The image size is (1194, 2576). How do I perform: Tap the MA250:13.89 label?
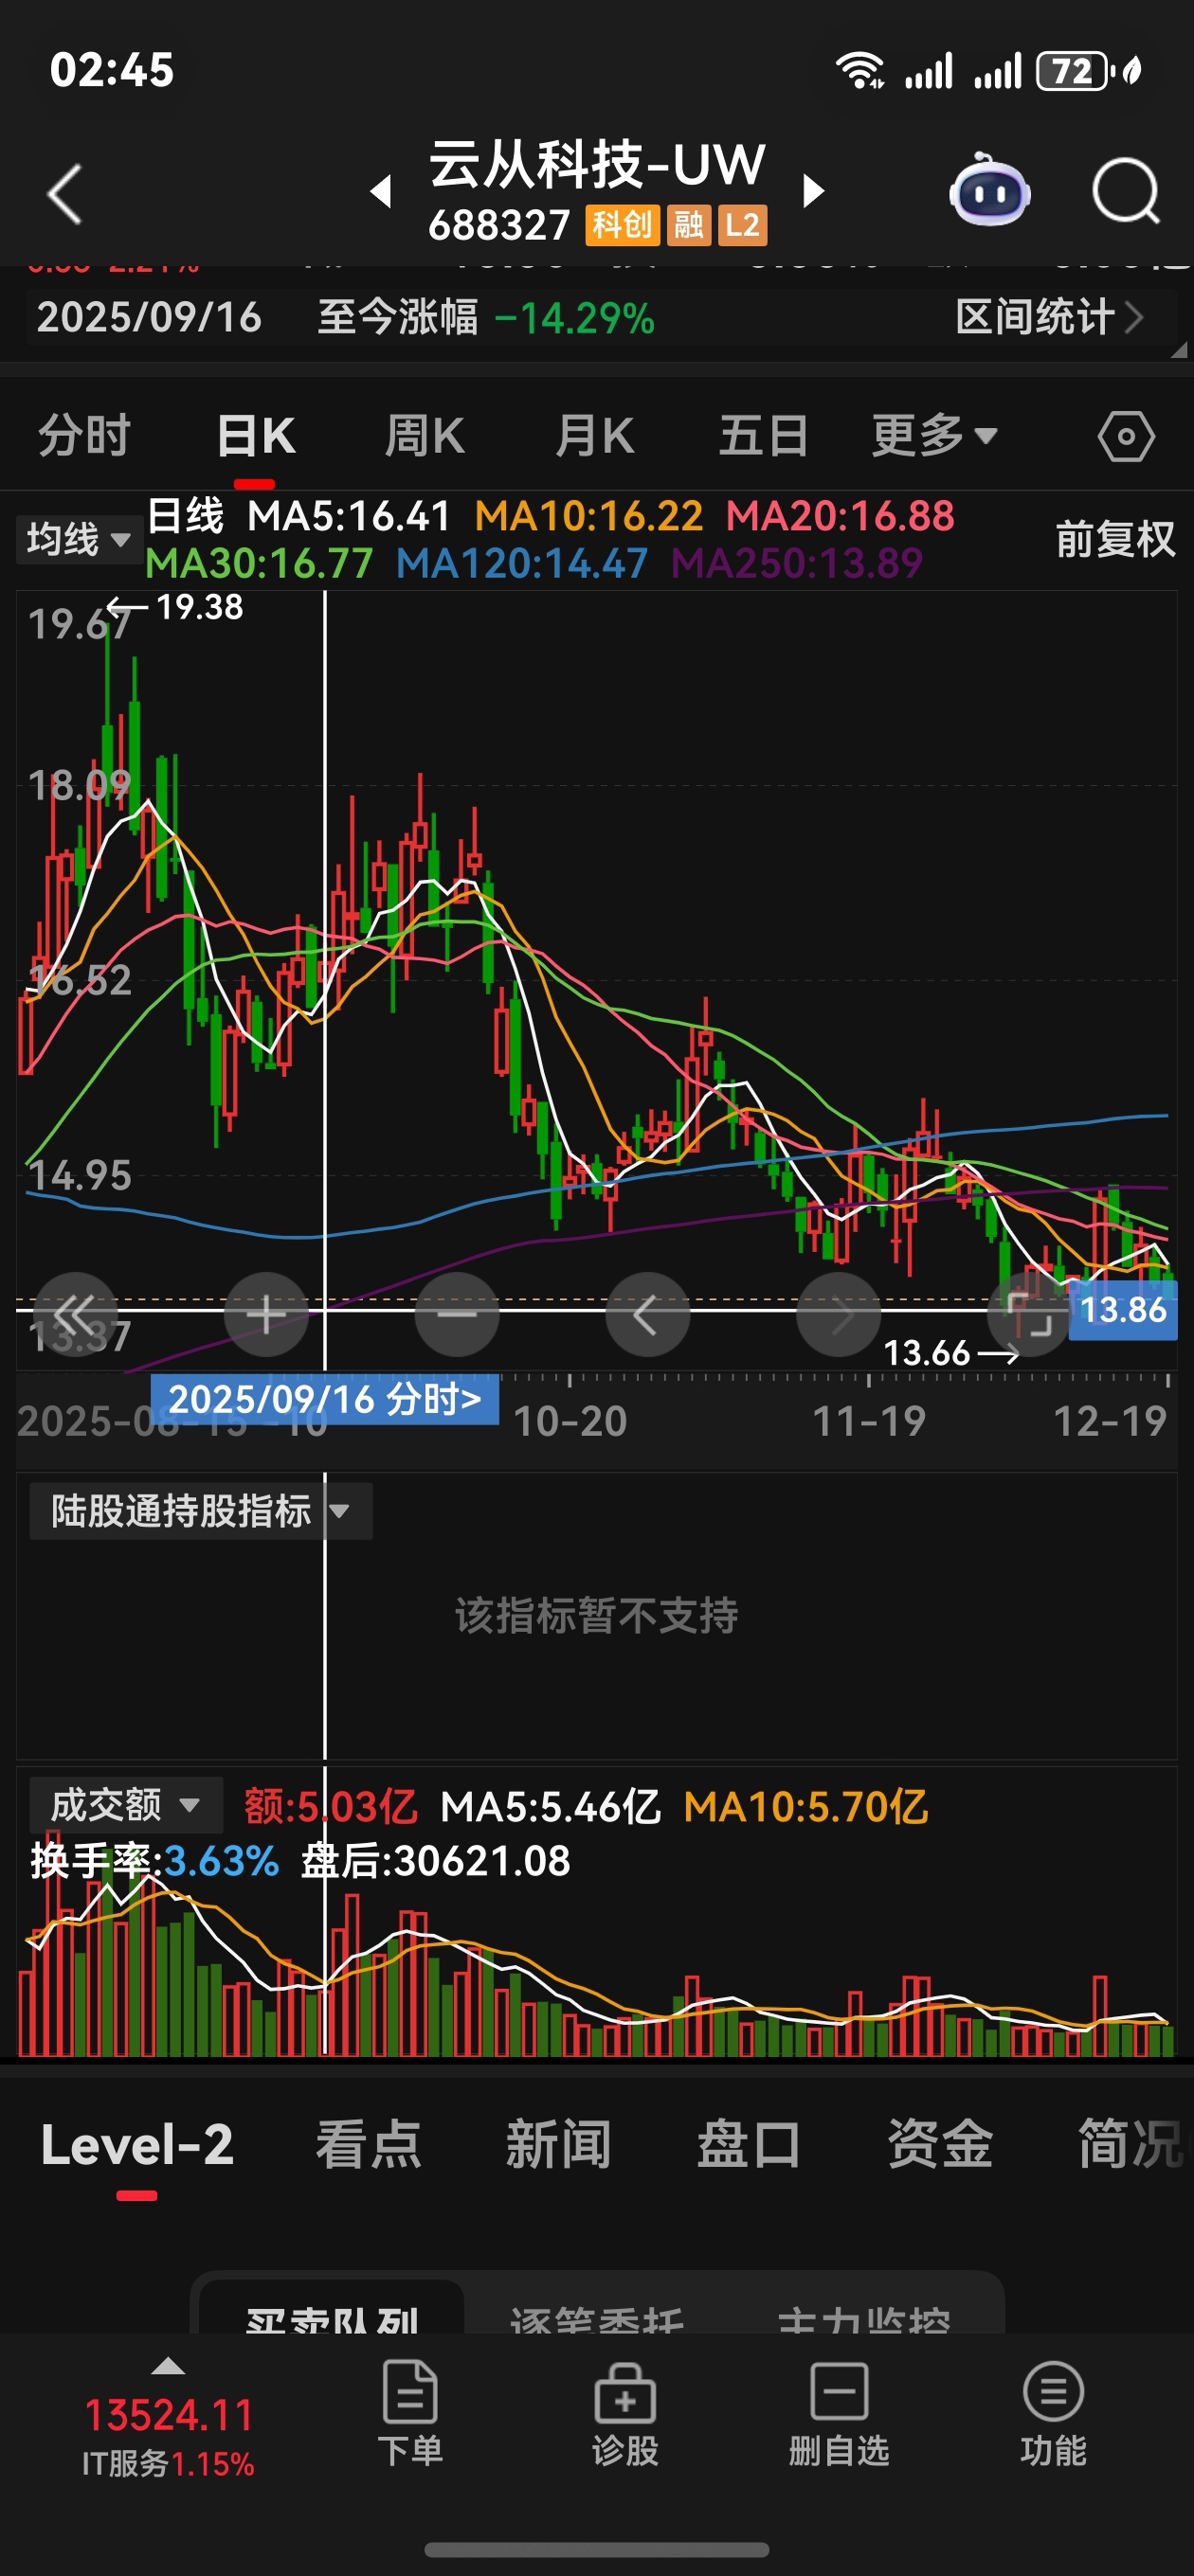coord(797,564)
